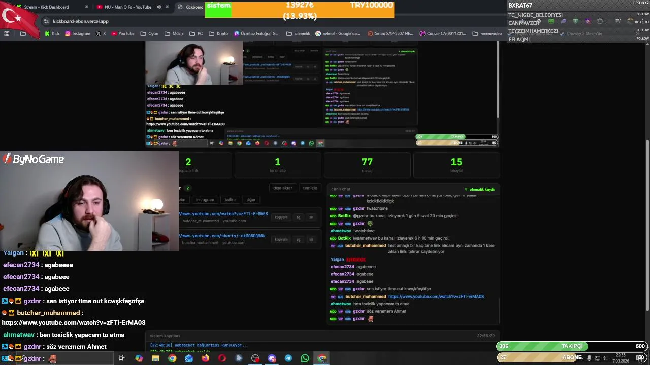Open butcher_muhammed's YouTube link in canlı chat
Viewport: 650px width, 365px height.
436,296
